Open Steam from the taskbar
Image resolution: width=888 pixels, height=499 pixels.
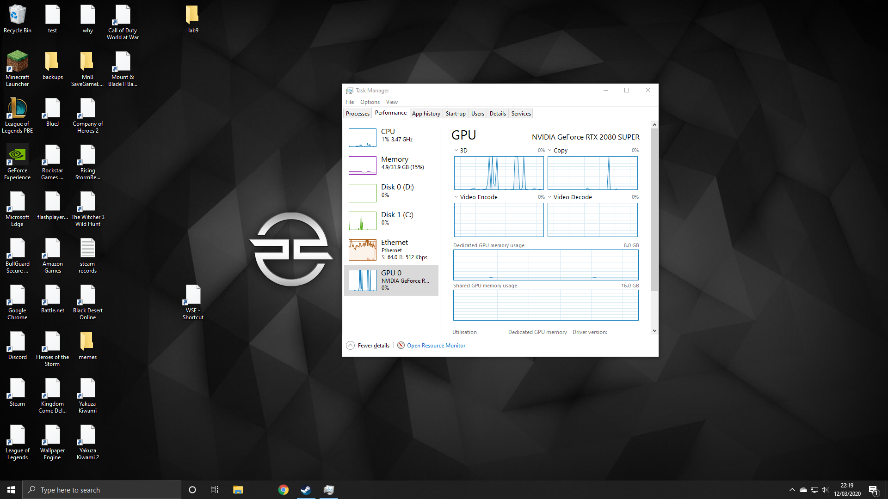(306, 490)
